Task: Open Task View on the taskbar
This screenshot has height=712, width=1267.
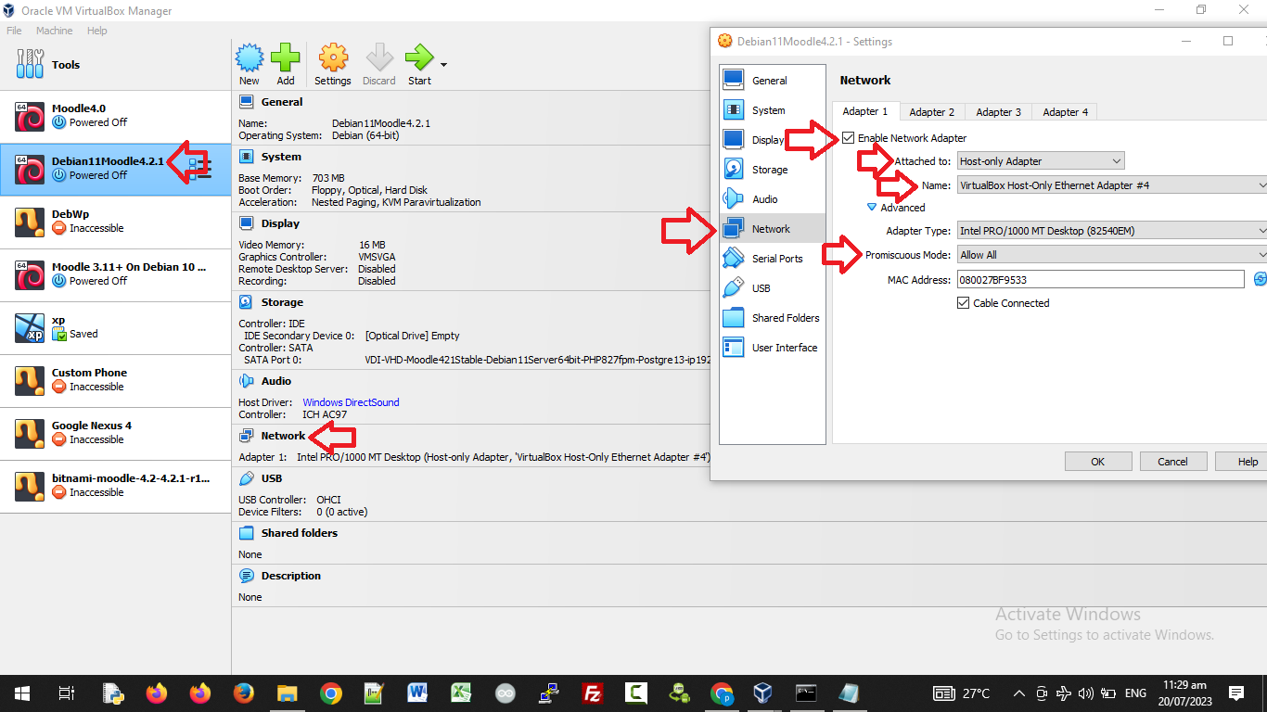Action: [x=67, y=693]
